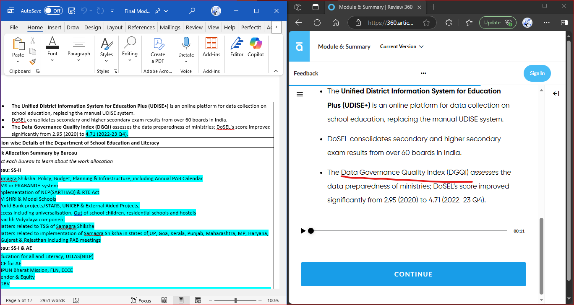The height and width of the screenshot is (305, 574).
Task: Click the Edge address bar URL
Action: [391, 23]
